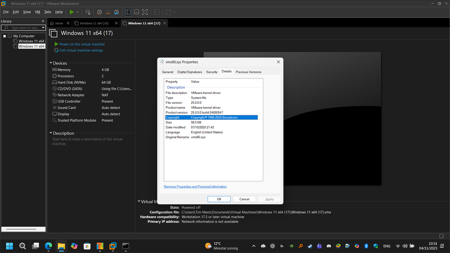Open the Help menu
Screen dimensions: 450x253
59,12
